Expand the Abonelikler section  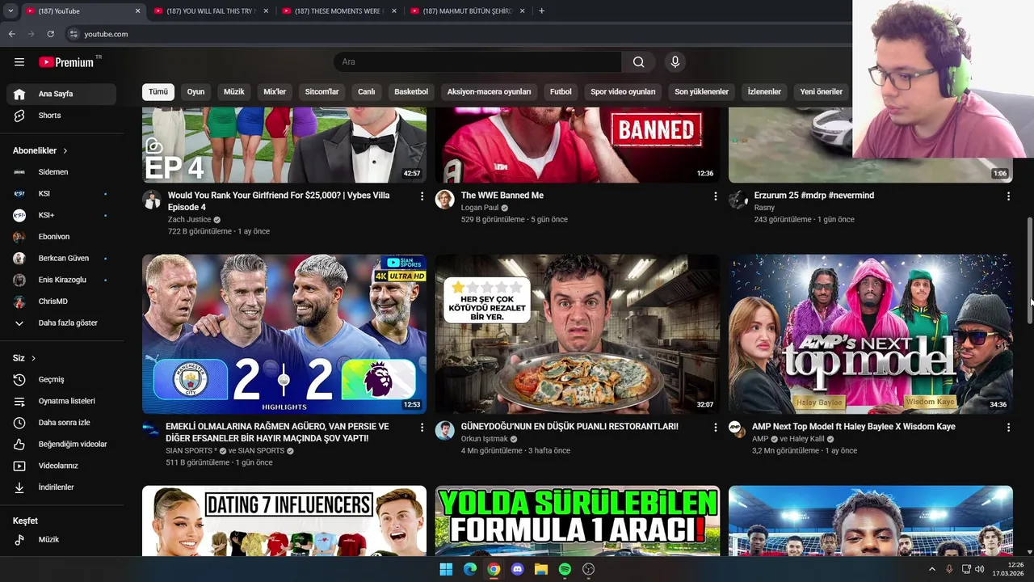(x=40, y=150)
